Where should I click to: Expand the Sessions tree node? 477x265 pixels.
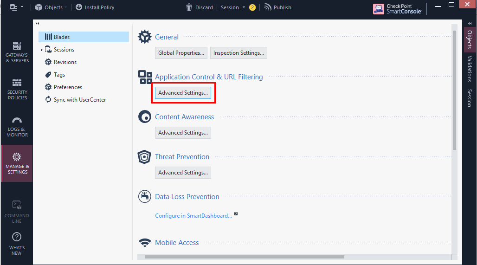coord(42,50)
